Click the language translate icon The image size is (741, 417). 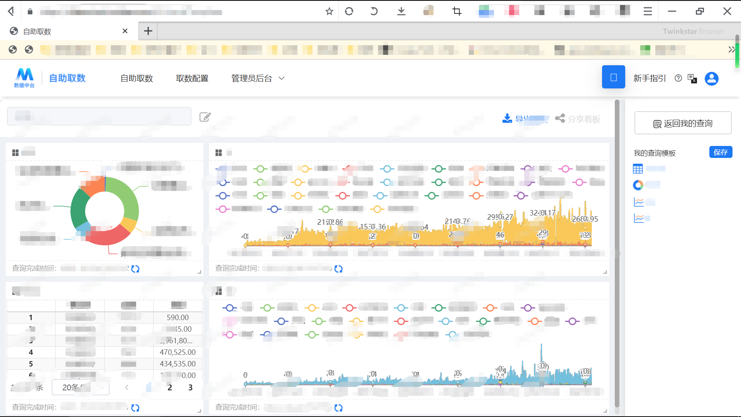tap(692, 78)
